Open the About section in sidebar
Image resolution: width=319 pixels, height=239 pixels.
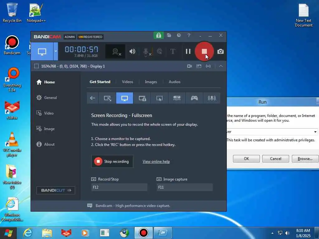(x=45, y=144)
